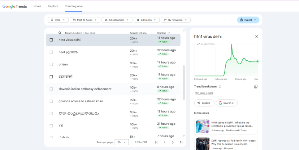Change rows per page from 25
Image resolution: width=299 pixels, height=150 pixels.
[122, 142]
